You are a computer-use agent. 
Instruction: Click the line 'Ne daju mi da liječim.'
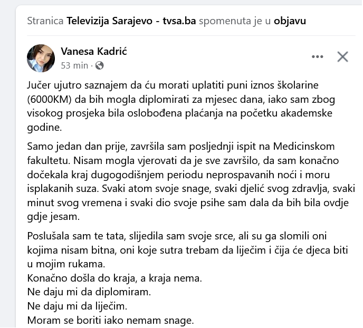coord(79,305)
